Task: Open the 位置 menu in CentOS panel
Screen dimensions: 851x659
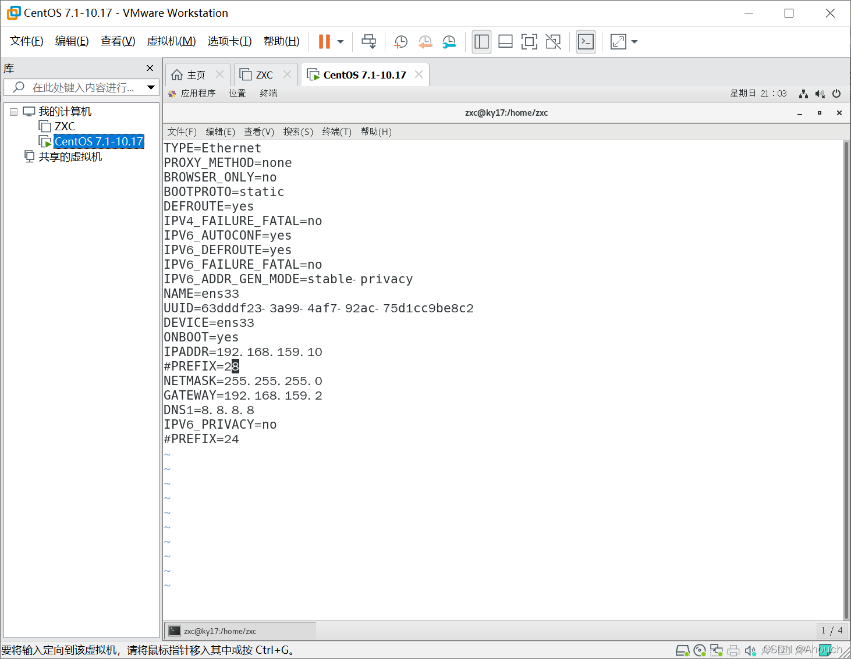Action: (x=237, y=93)
